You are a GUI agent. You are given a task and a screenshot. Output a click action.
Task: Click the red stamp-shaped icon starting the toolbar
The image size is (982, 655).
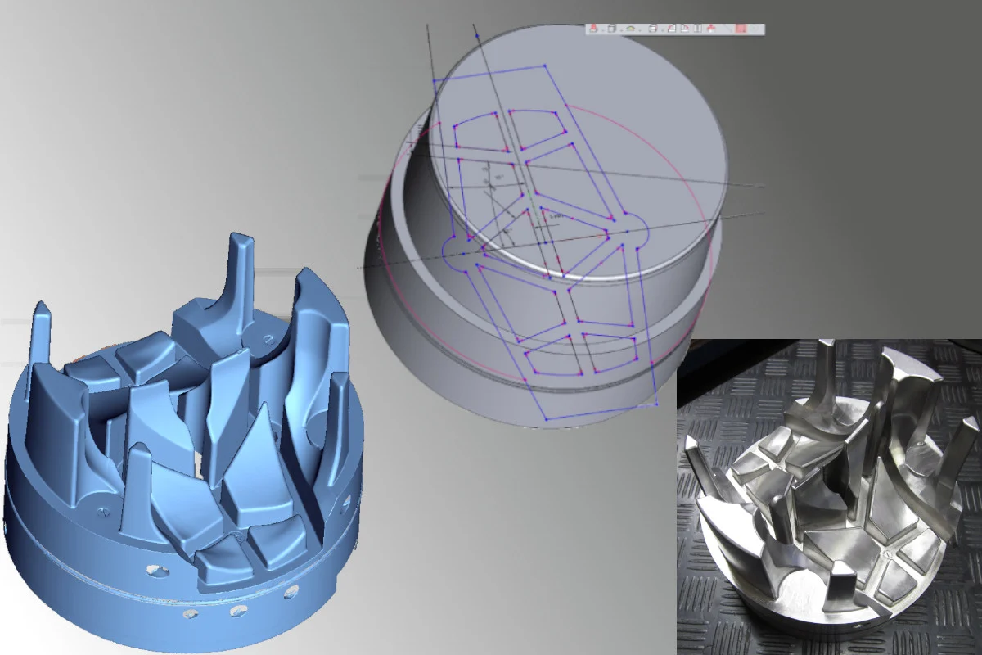click(594, 29)
